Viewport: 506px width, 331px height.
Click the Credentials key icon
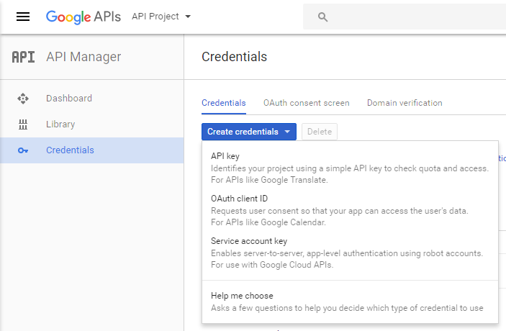23,150
